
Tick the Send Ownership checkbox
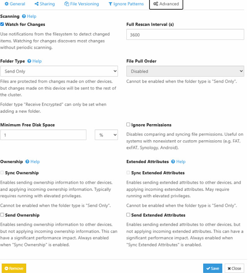click(x=2, y=215)
